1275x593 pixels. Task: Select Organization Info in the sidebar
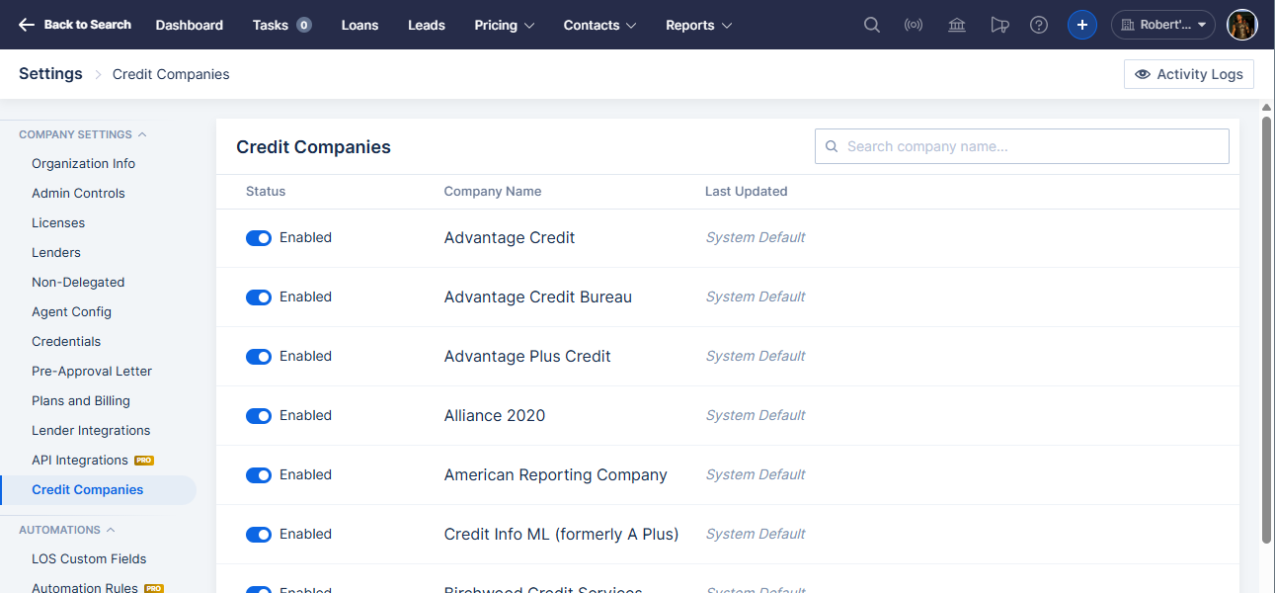84,164
